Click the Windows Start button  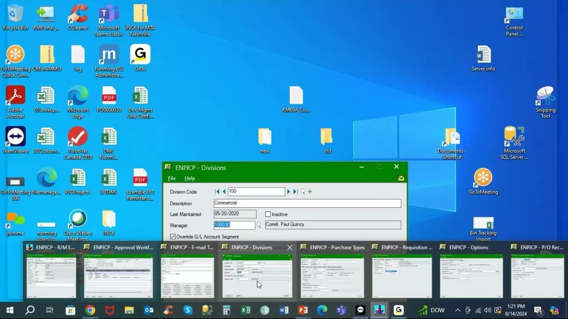coord(10,310)
